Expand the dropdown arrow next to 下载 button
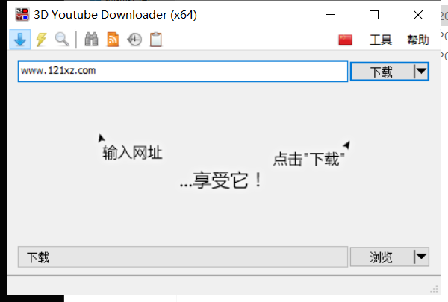This screenshot has height=302, width=448. [x=421, y=71]
